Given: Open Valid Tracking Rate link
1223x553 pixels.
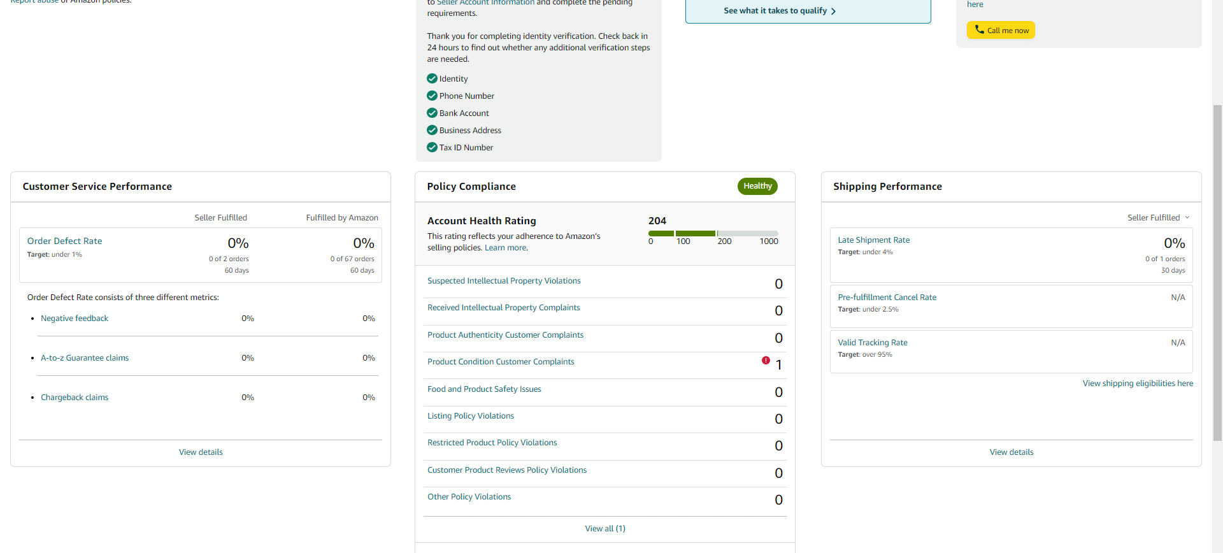Looking at the screenshot, I should click(x=872, y=343).
